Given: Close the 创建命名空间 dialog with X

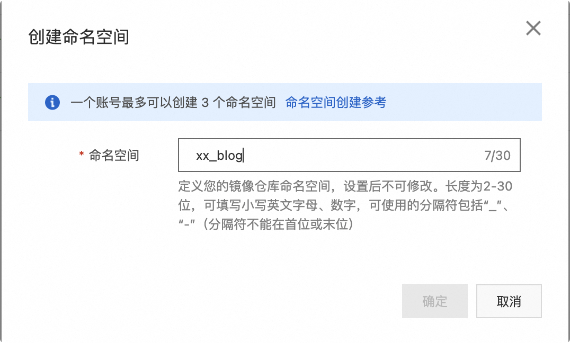Looking at the screenshot, I should (x=533, y=28).
